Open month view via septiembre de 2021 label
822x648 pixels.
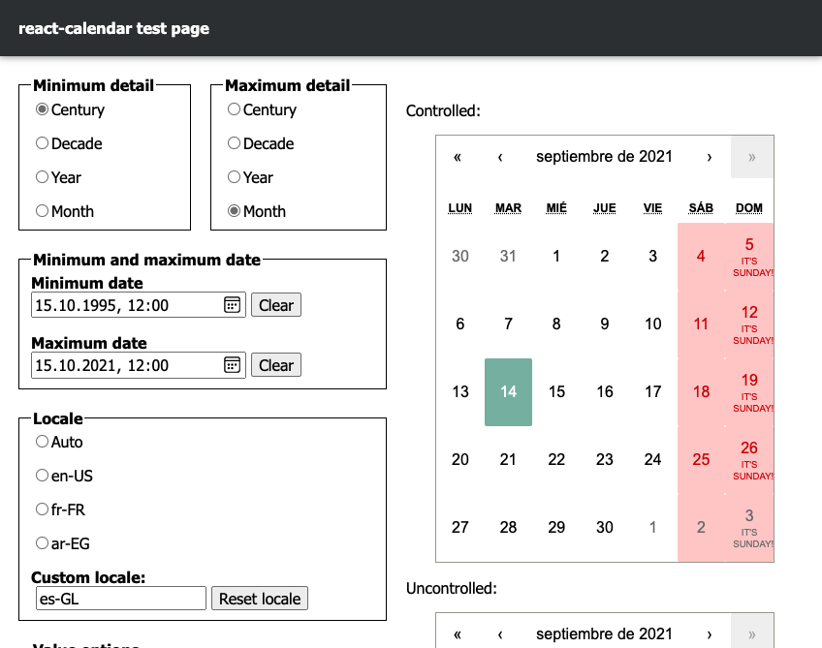pos(605,157)
